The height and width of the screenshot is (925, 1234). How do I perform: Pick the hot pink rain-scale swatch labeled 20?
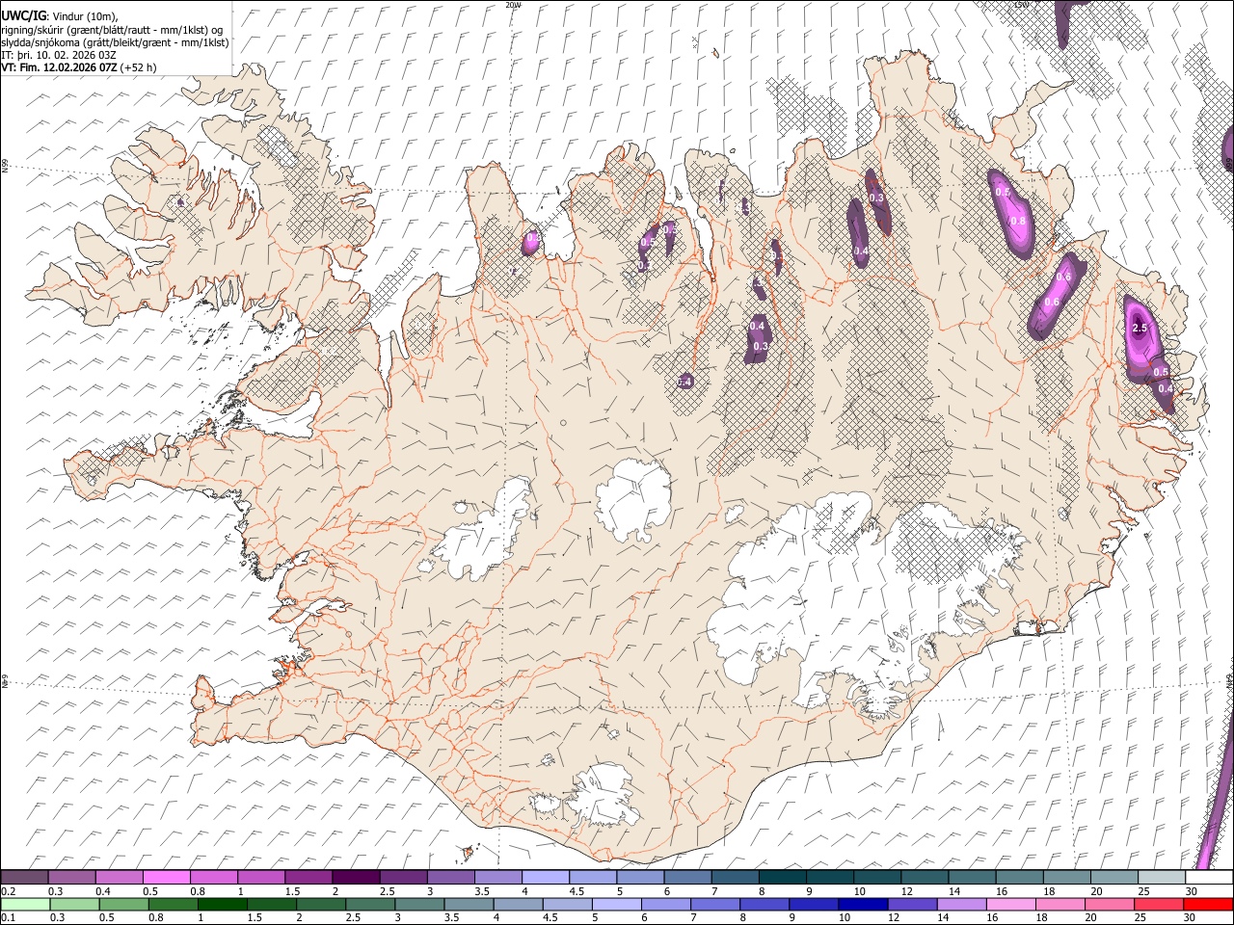[x=1111, y=904]
